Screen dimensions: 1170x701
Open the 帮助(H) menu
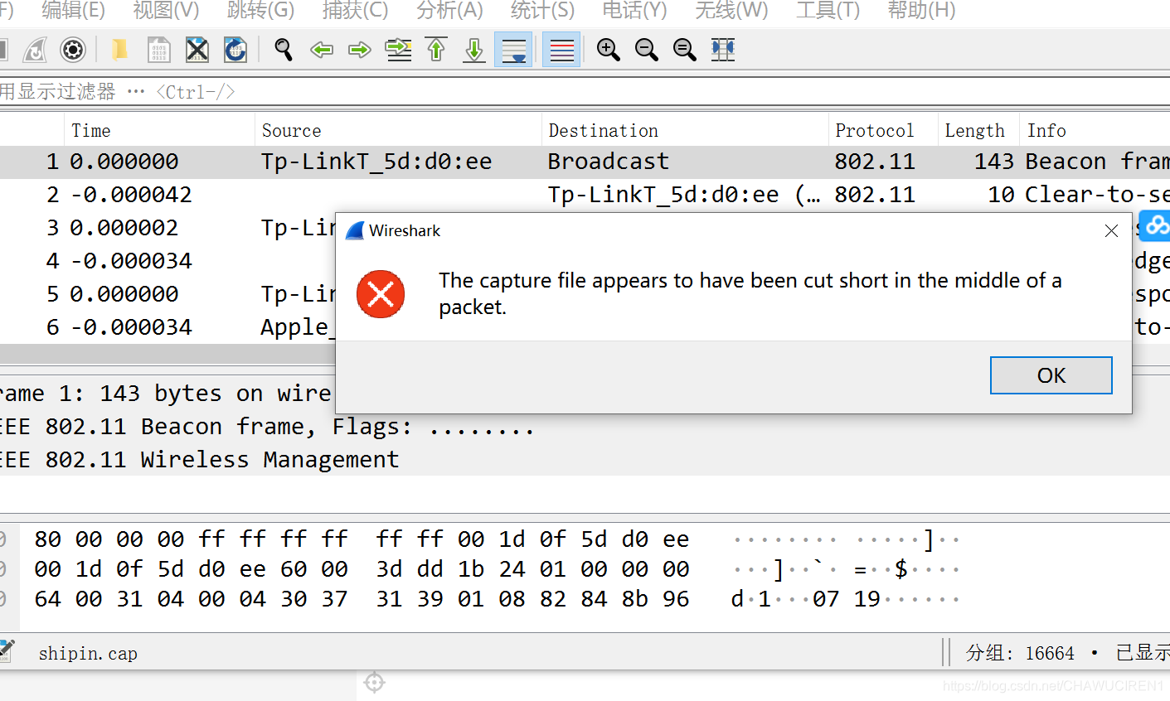pos(921,11)
